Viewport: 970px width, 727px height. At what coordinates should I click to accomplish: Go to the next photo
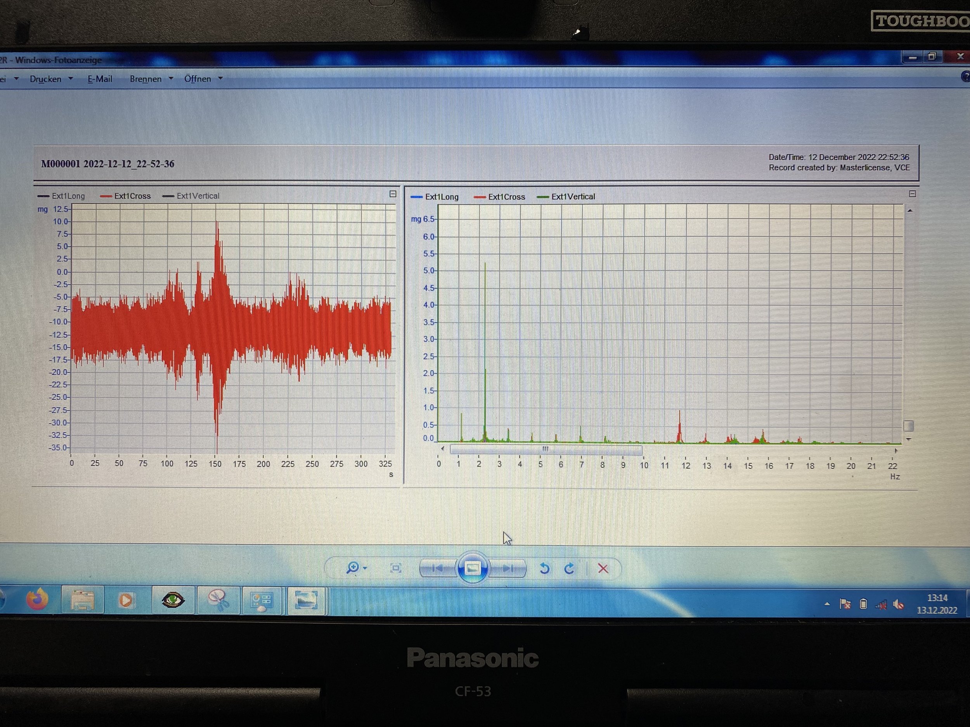click(508, 569)
